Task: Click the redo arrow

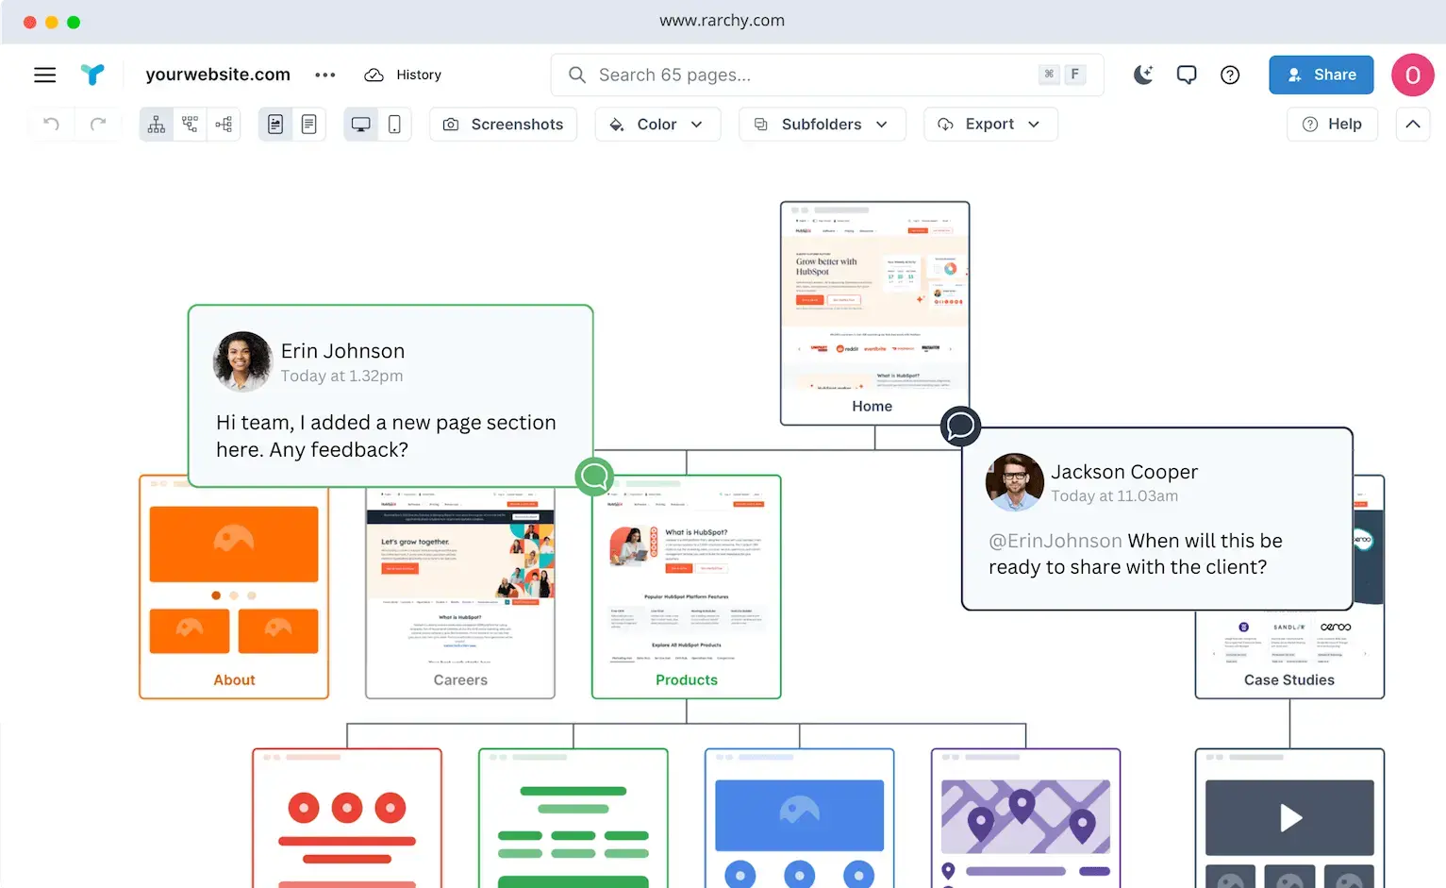Action: [x=98, y=124]
